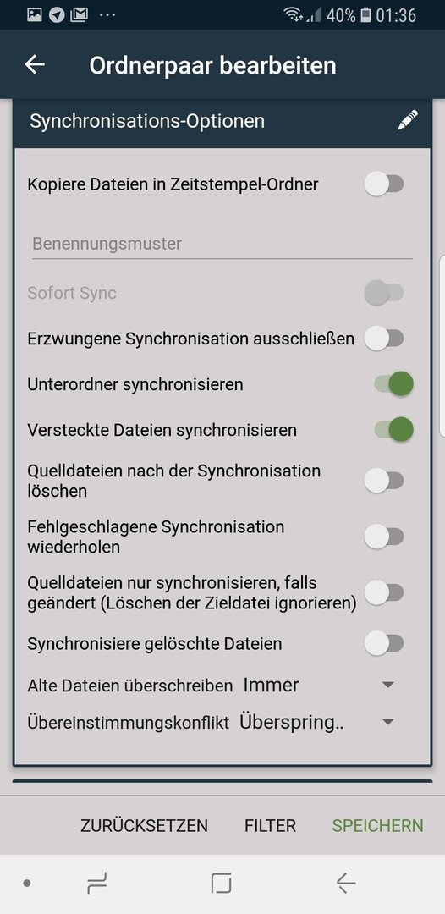Tap the pencil edit icon beside Synchronisations-Optionen
The image size is (445, 914).
tap(408, 121)
